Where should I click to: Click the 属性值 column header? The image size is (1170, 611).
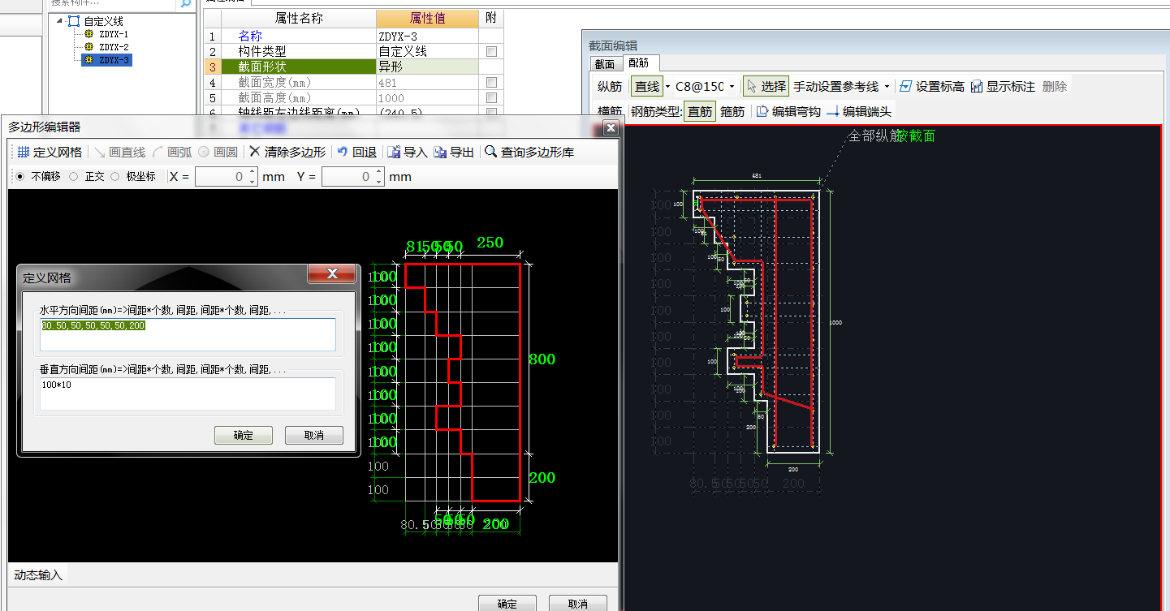click(x=427, y=18)
